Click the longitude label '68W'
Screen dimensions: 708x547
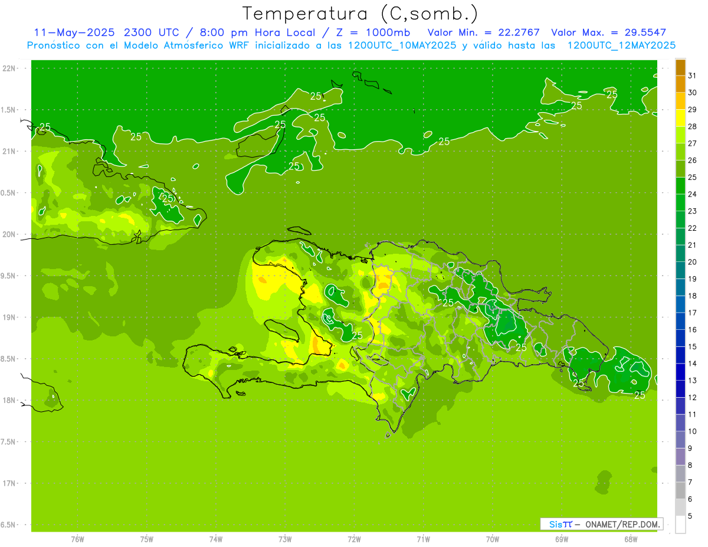(631, 539)
